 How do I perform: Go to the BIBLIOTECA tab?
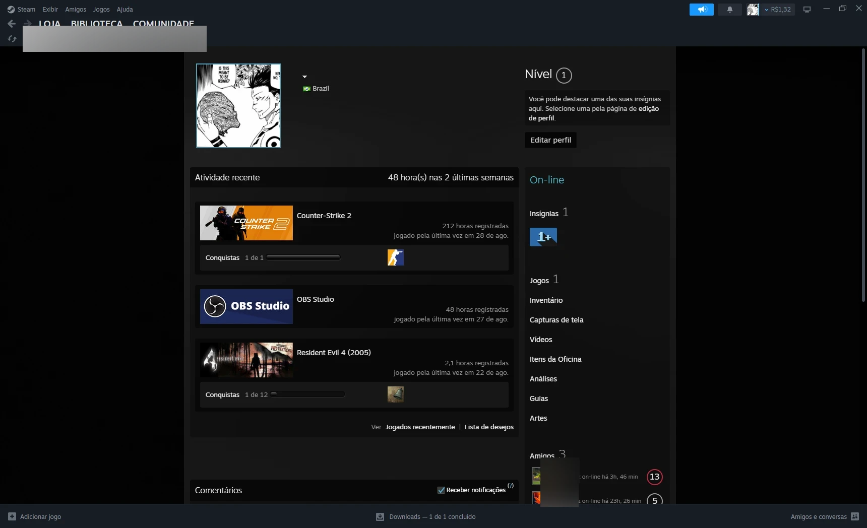[x=97, y=23]
